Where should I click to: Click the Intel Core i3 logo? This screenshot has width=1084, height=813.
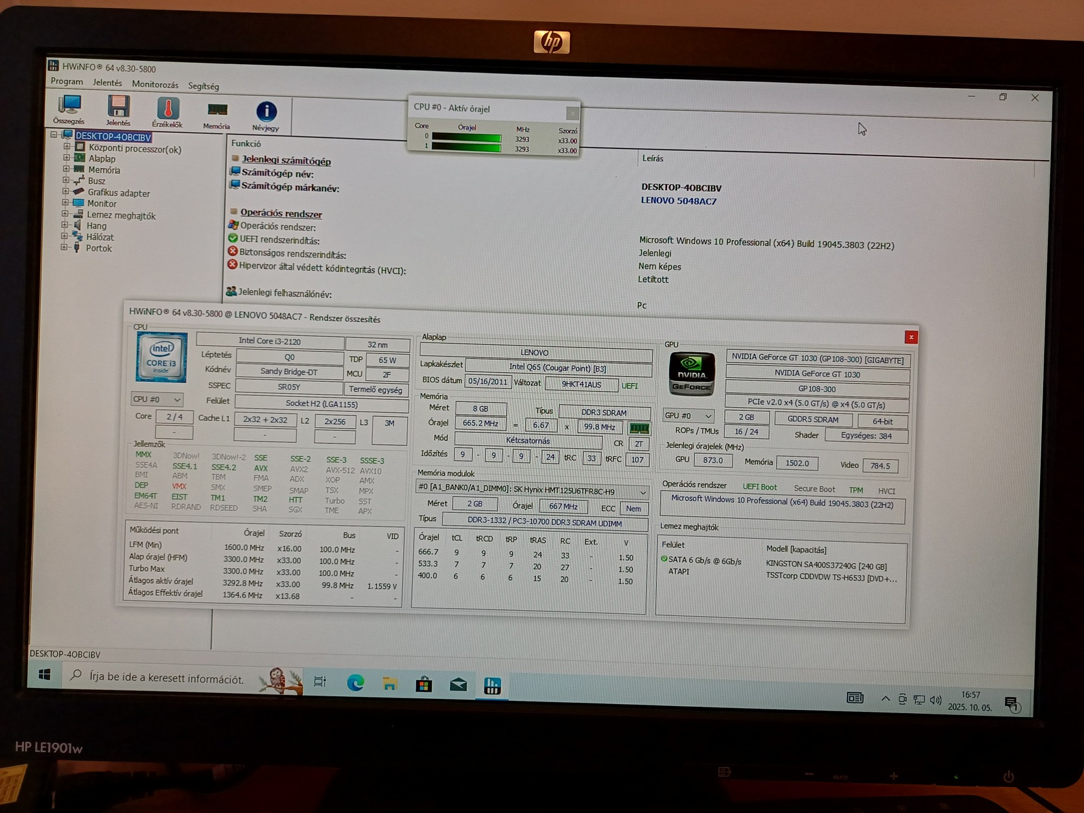tap(161, 357)
